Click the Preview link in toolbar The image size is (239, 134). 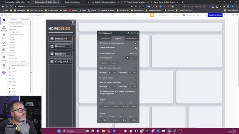227,15
